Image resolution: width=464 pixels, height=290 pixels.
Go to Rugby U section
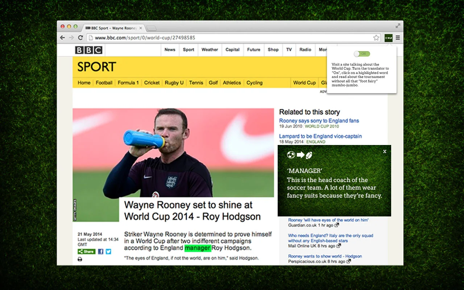(x=174, y=83)
